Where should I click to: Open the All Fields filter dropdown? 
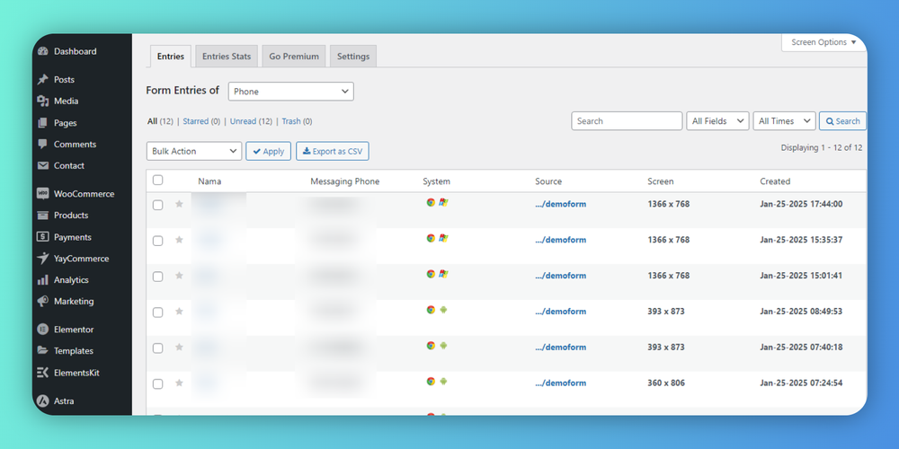click(x=717, y=121)
